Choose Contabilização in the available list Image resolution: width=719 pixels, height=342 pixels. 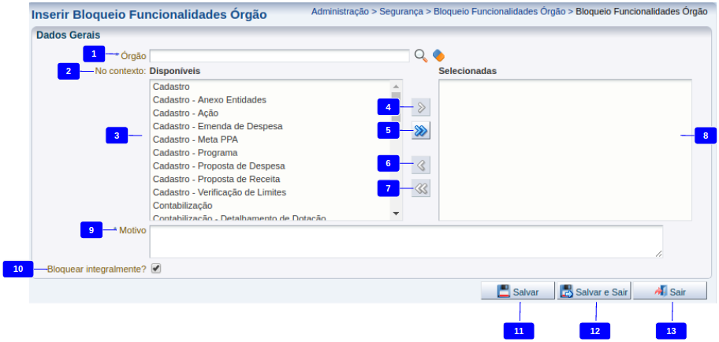coord(182,205)
